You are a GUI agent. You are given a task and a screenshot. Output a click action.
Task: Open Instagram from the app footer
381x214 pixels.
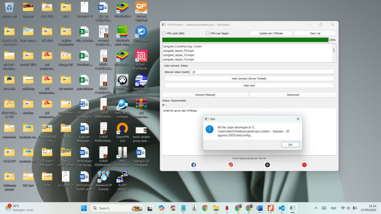pyautogui.click(x=230, y=165)
